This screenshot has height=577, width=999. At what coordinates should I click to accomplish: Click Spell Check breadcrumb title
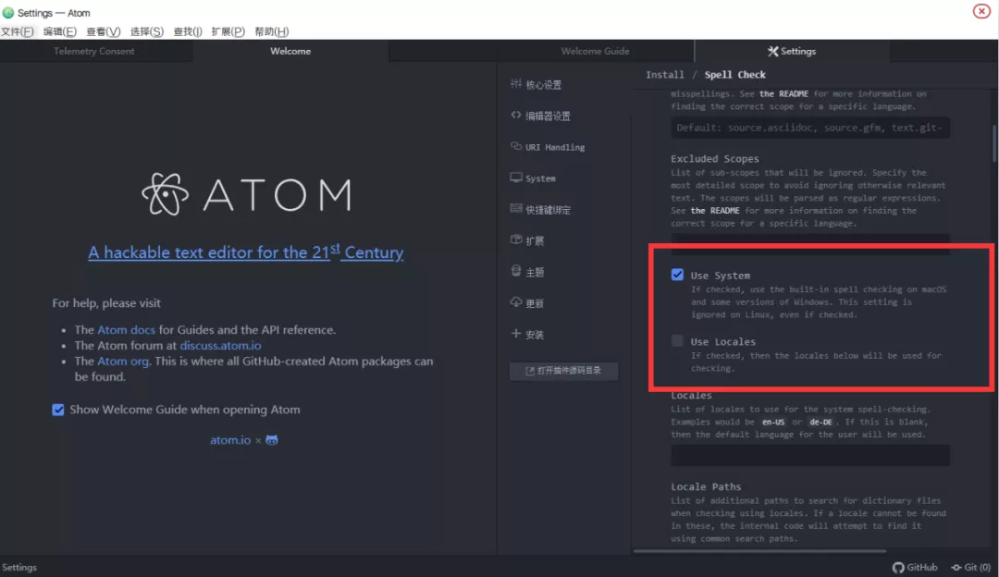click(x=734, y=75)
